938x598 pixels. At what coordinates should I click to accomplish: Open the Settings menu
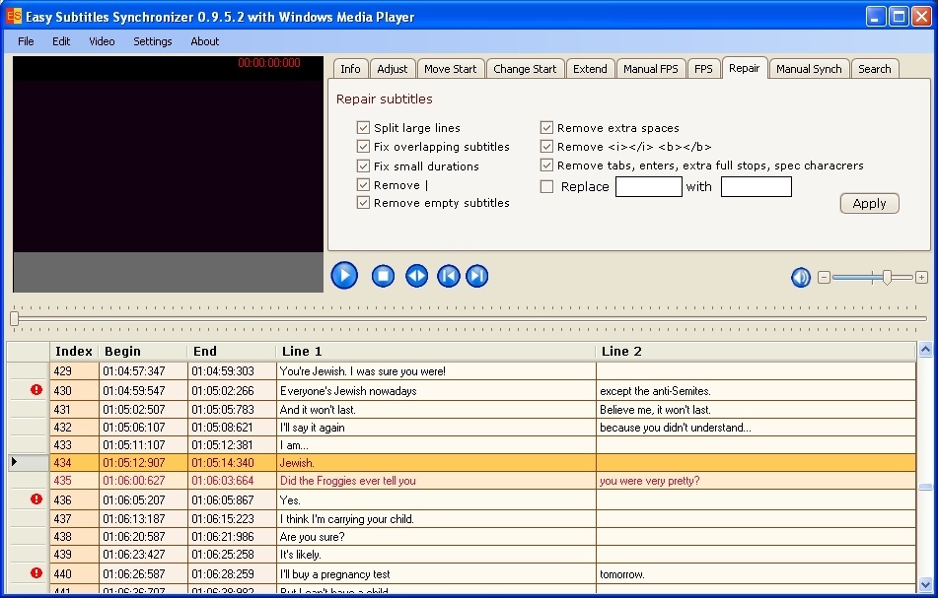[x=152, y=41]
